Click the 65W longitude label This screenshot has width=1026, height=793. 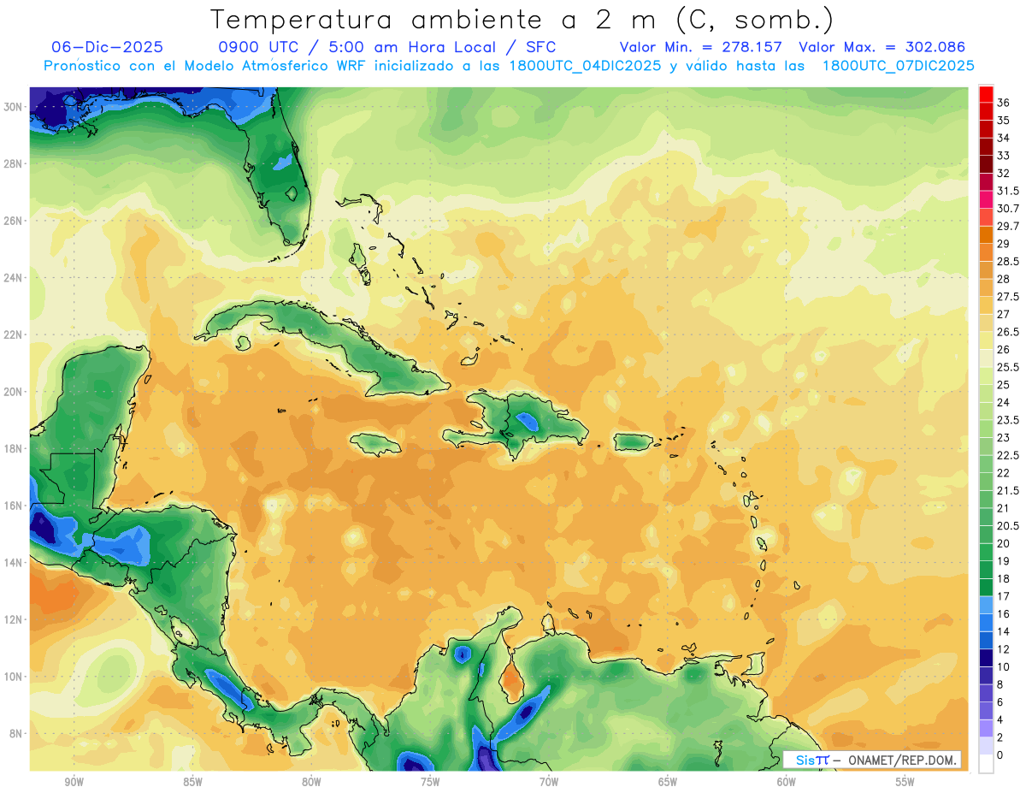pyautogui.click(x=668, y=783)
